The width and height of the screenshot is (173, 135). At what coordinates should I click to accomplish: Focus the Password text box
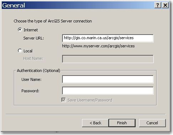click(x=108, y=91)
